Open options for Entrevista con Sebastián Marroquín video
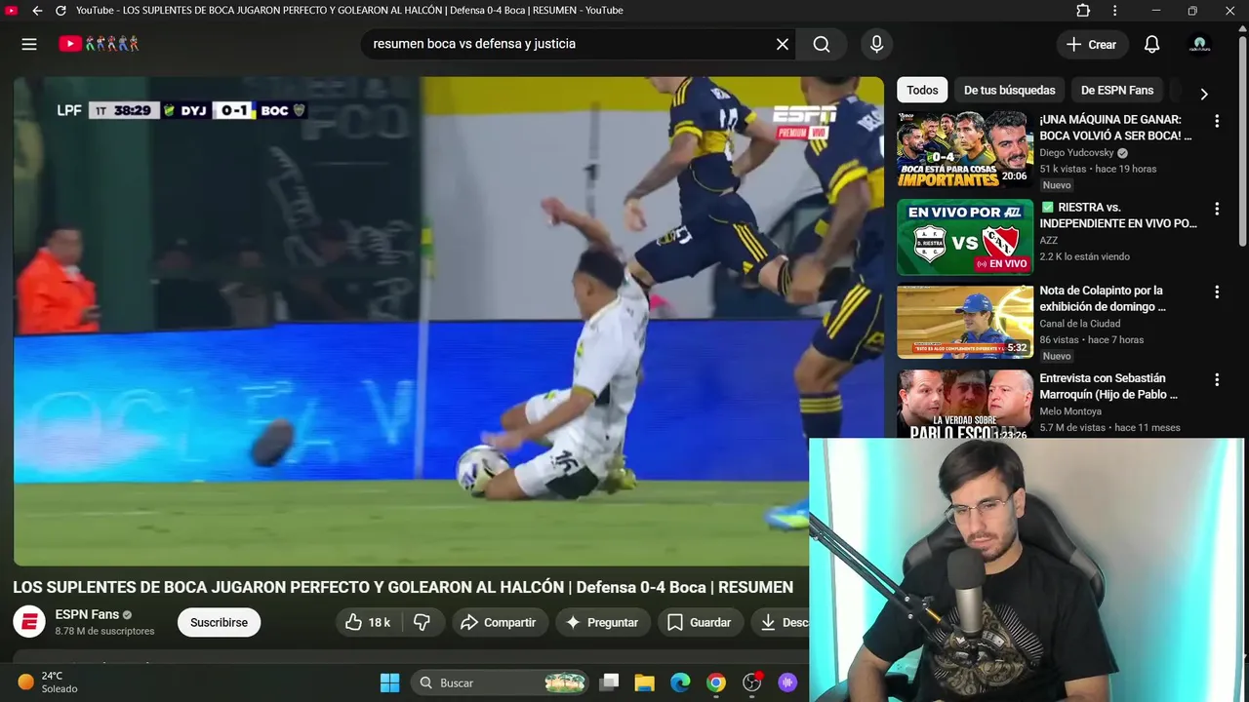This screenshot has height=702, width=1249. pos(1217,379)
